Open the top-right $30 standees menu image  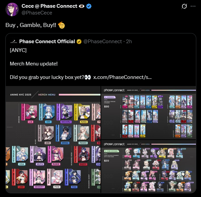[x=149, y=113]
